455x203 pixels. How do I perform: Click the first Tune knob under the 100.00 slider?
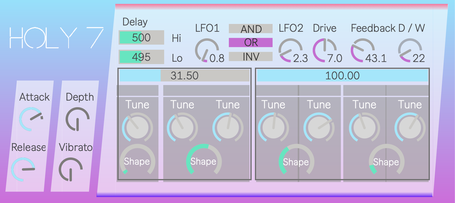coord(273,127)
